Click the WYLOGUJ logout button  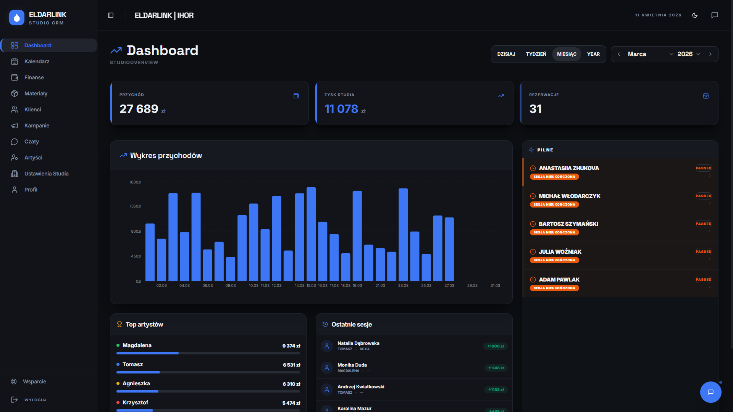(35, 400)
